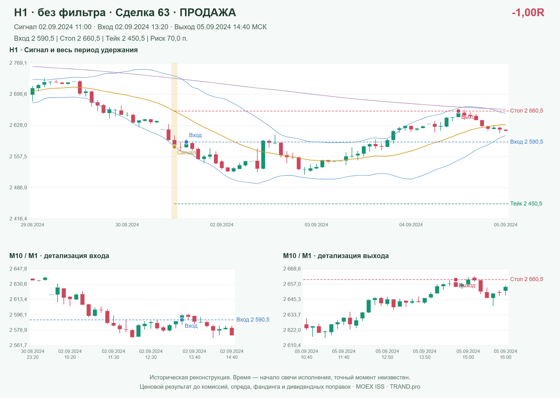Click the '05.09.2024 10:40' time label
Screen dimensions: 560x398
click(x=306, y=354)
